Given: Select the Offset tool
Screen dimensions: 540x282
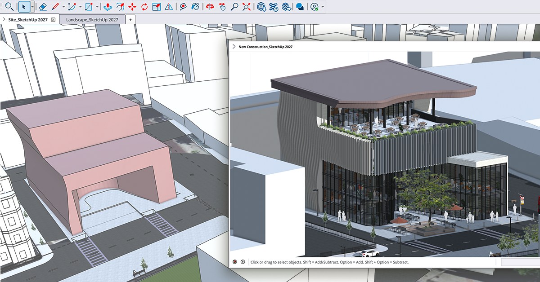Looking at the screenshot, I should click(x=120, y=7).
